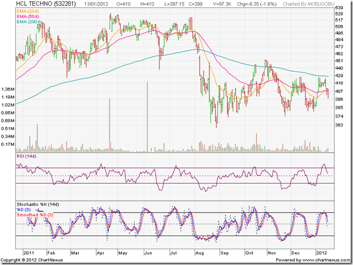Click the 2011 label on time axis
The image size is (353, 265).
[29, 253]
